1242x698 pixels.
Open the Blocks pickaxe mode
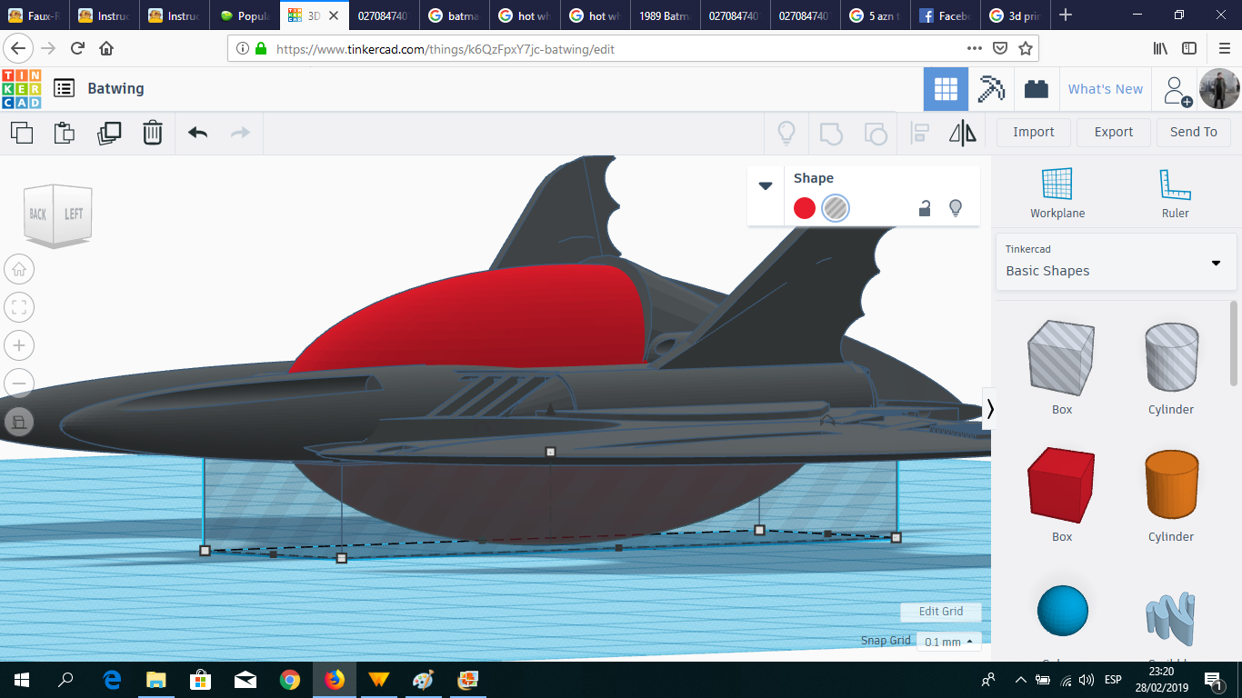(x=990, y=89)
